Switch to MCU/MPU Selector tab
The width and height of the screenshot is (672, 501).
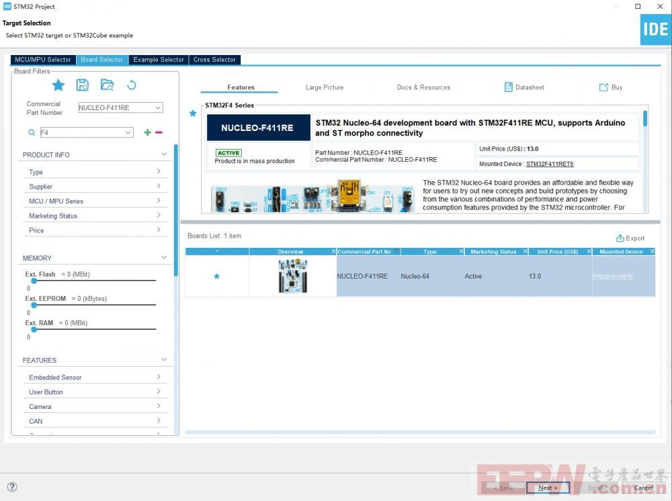tap(43, 60)
